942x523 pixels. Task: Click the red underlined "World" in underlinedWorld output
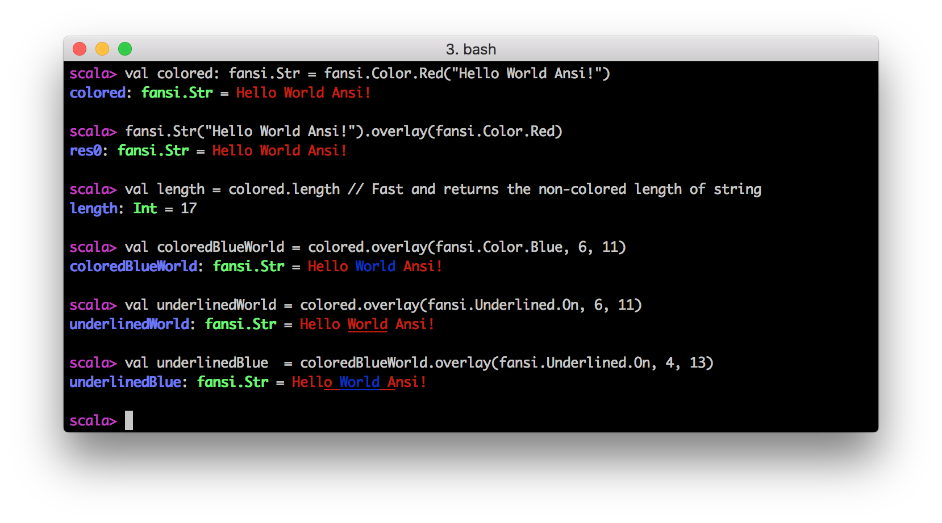click(x=367, y=324)
